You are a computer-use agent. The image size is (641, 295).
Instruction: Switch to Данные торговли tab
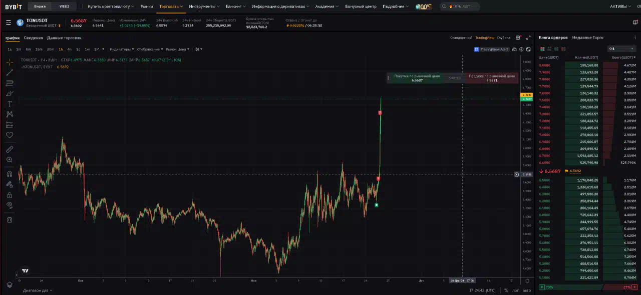[x=64, y=38]
